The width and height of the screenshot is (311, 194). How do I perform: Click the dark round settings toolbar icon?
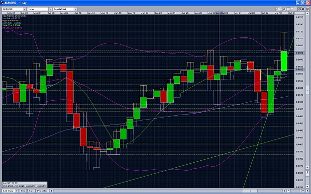[x=303, y=9]
